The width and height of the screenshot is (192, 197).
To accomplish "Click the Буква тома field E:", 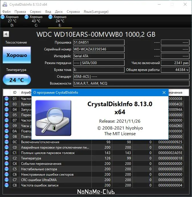I will [x=99, y=70].
